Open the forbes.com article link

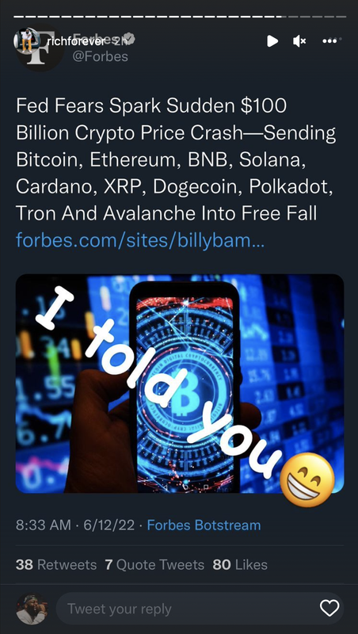coord(140,240)
